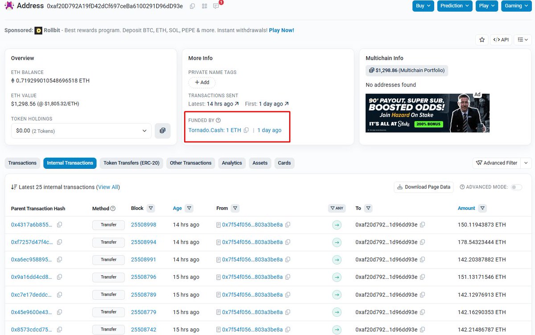This screenshot has width=535, height=335.
Task: Open the Cards tab
Action: click(284, 163)
